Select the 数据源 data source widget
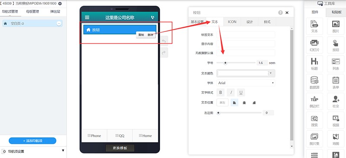The width and height of the screenshot is (346, 158). point(314,83)
